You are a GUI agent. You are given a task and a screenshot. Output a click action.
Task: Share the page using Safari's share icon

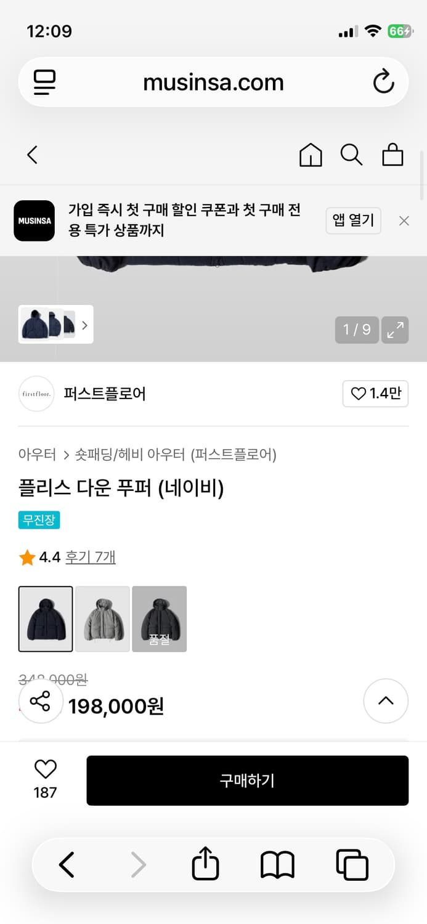[205, 864]
